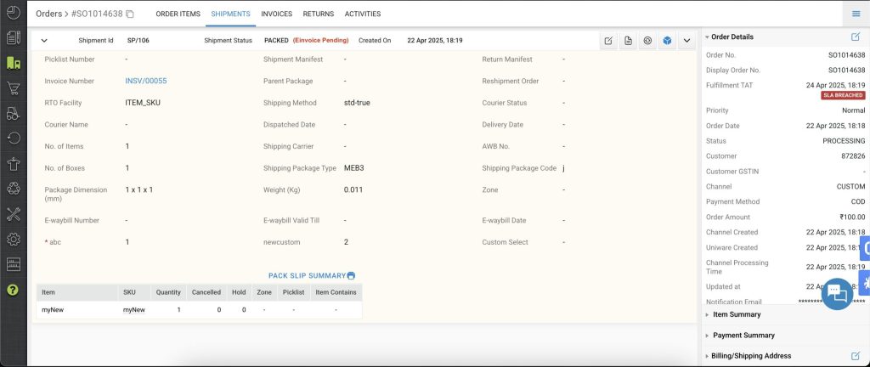Open the forklift icon in left sidebar
The height and width of the screenshot is (367, 870).
13,113
